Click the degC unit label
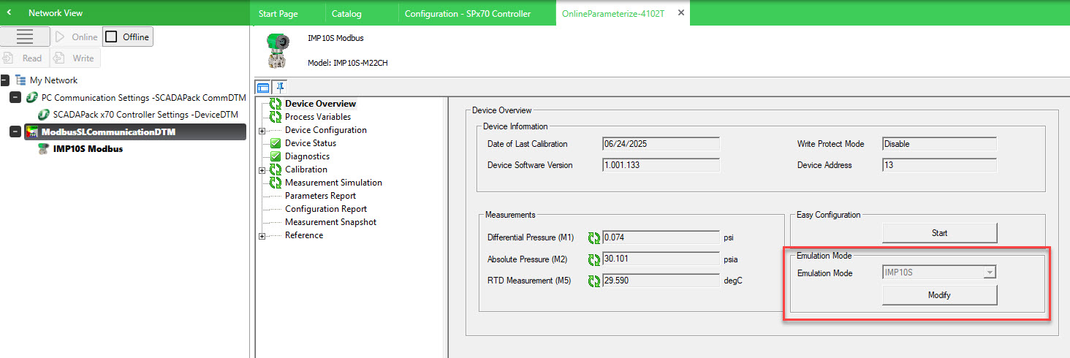 [x=733, y=281]
